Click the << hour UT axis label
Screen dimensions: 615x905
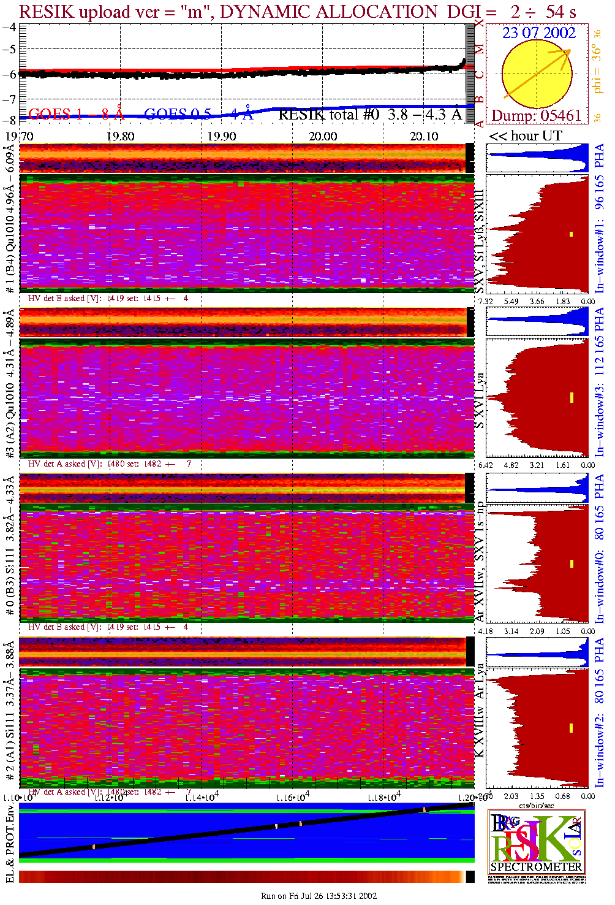(x=526, y=136)
